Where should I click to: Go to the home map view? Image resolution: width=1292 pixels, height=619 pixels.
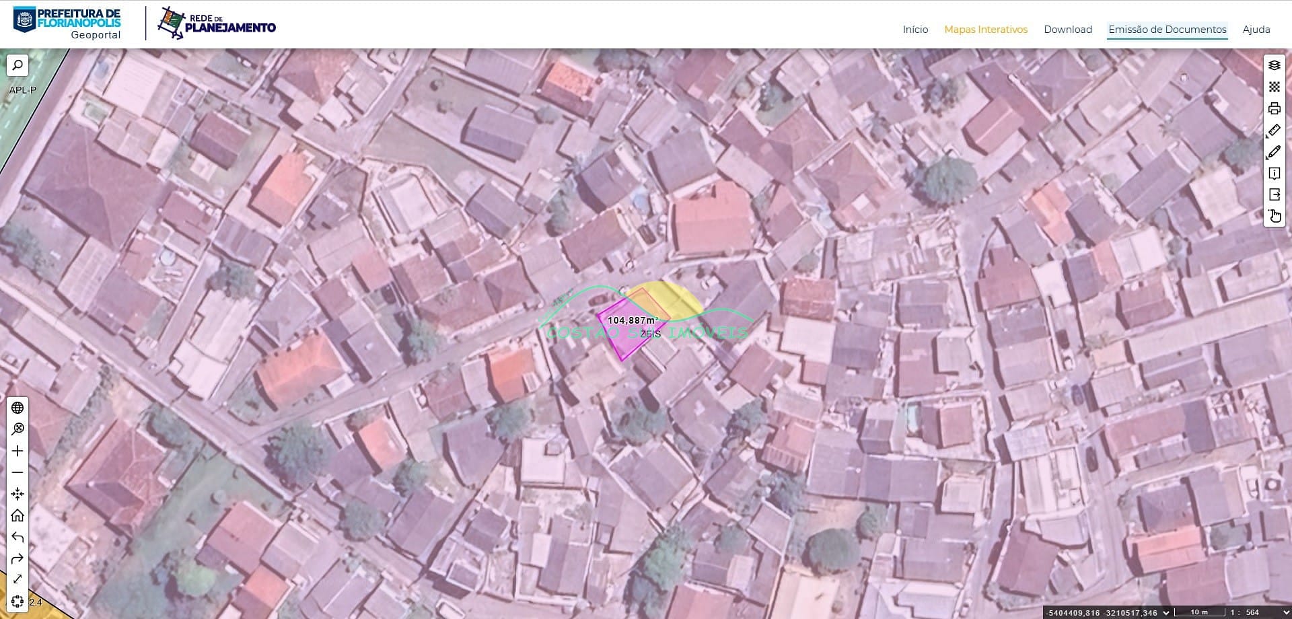(x=17, y=515)
